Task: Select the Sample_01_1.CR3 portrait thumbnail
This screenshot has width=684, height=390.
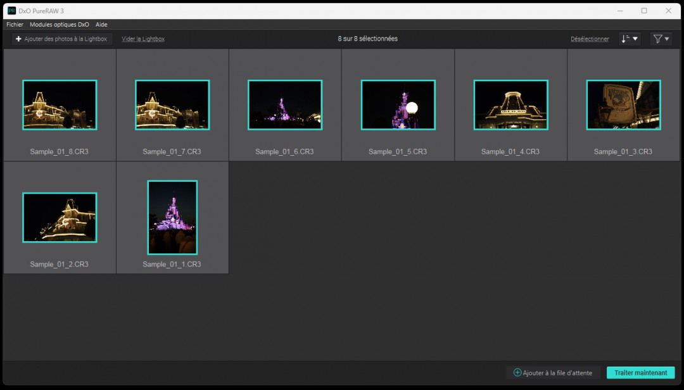Action: (x=172, y=217)
